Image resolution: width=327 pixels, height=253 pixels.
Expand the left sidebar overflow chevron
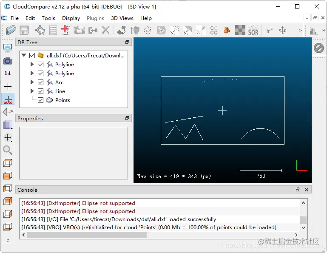8,240
